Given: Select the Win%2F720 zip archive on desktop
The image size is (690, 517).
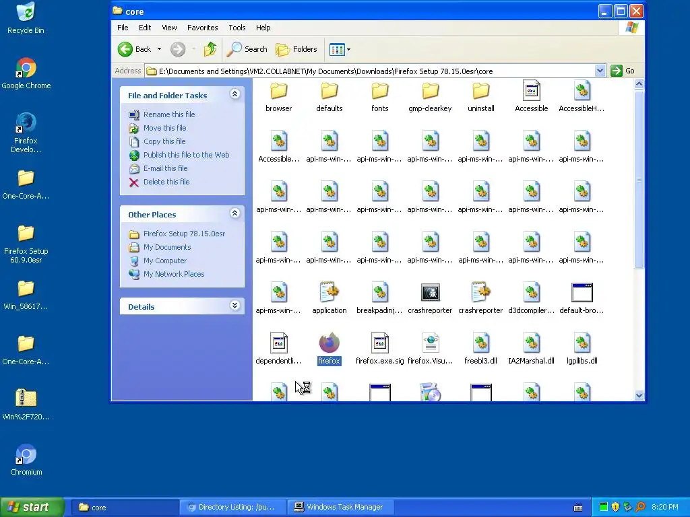Looking at the screenshot, I should click(26, 404).
